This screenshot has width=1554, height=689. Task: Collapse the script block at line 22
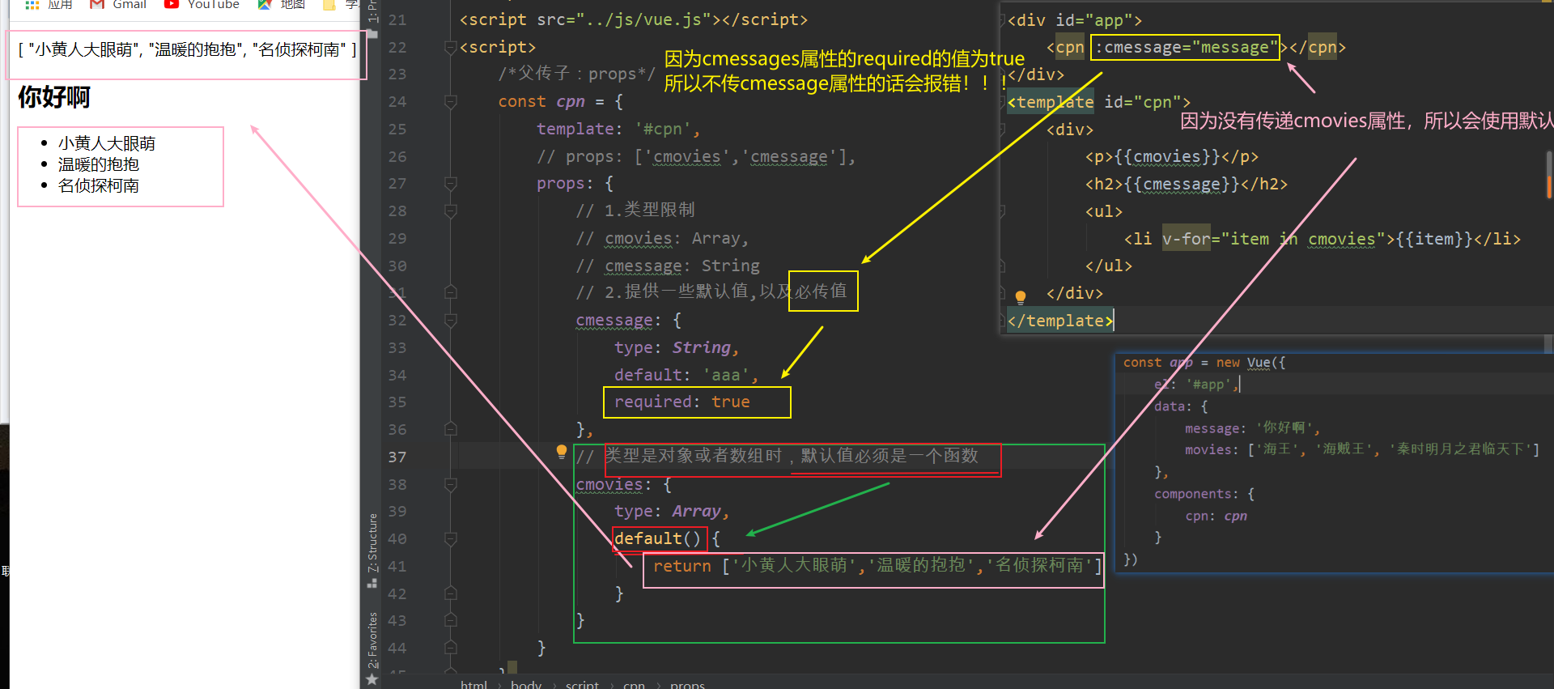click(451, 48)
